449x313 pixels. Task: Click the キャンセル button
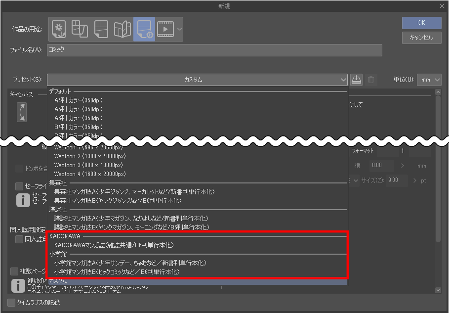[x=421, y=38]
